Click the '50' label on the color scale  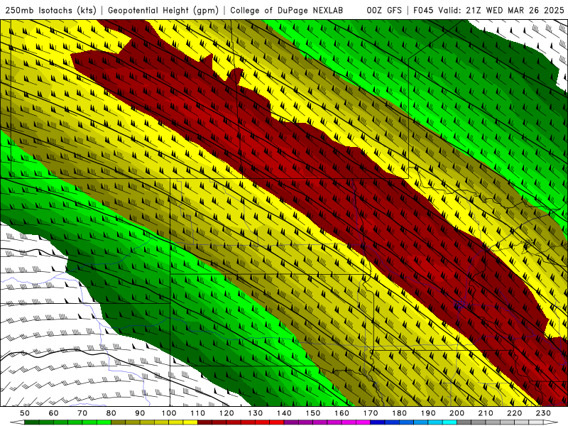coord(25,413)
